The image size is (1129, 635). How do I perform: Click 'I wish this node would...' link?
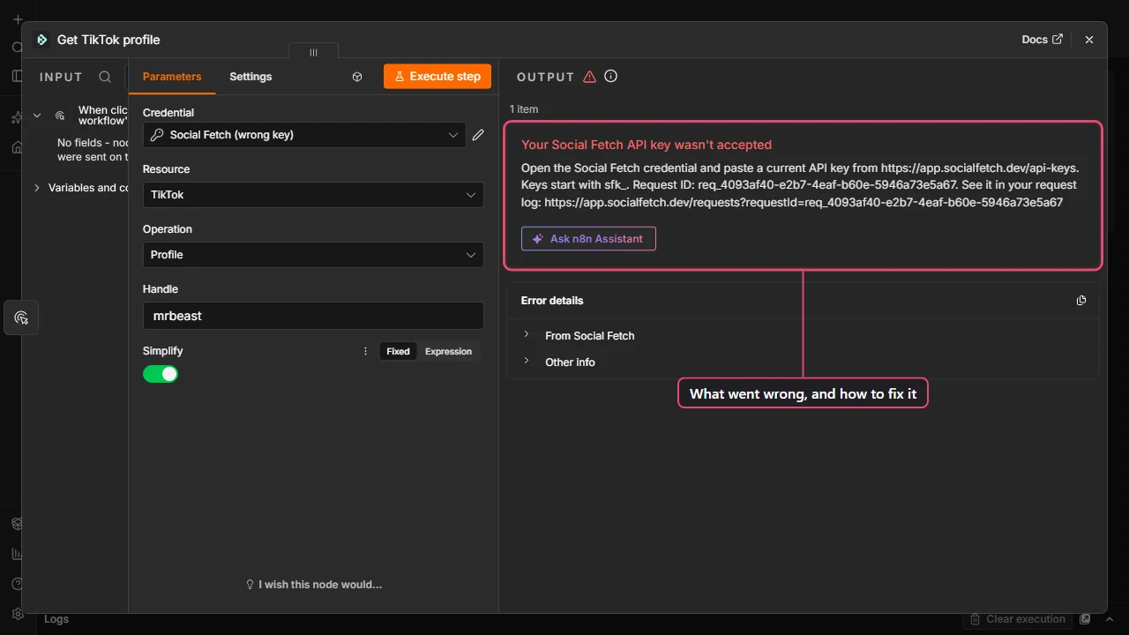pyautogui.click(x=314, y=584)
